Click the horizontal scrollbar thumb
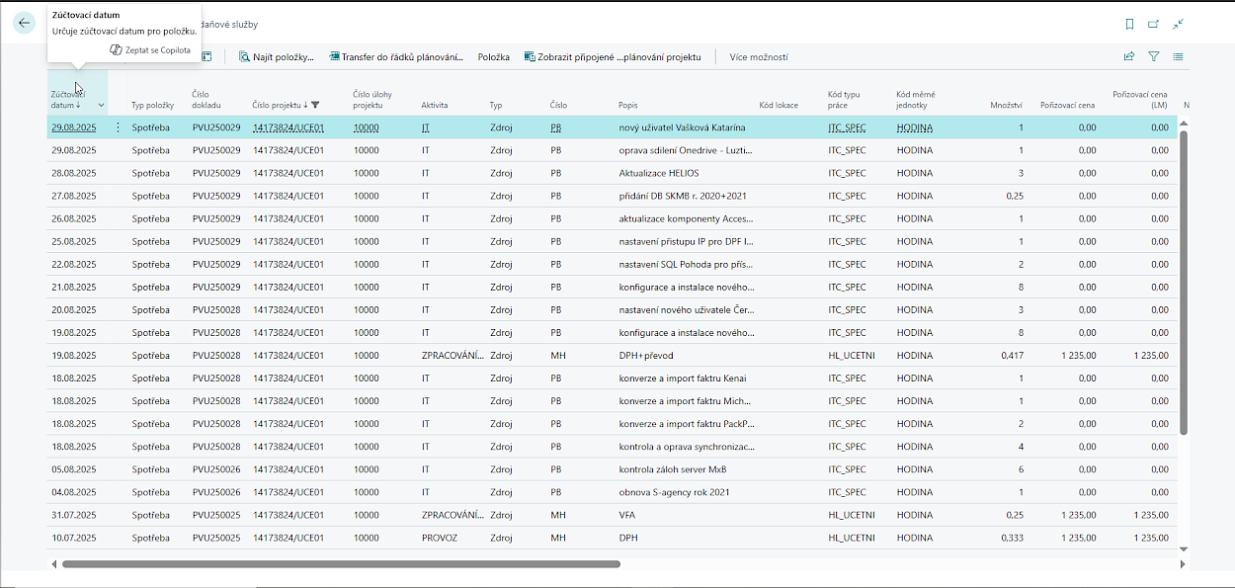1235x588 pixels. point(341,564)
